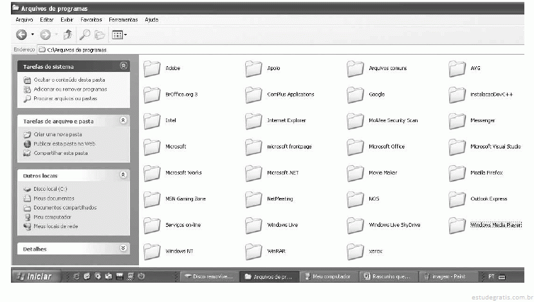The height and width of the screenshot is (302, 534).
Task: Click Publicar esta pasta na Web
Action: 64,144
